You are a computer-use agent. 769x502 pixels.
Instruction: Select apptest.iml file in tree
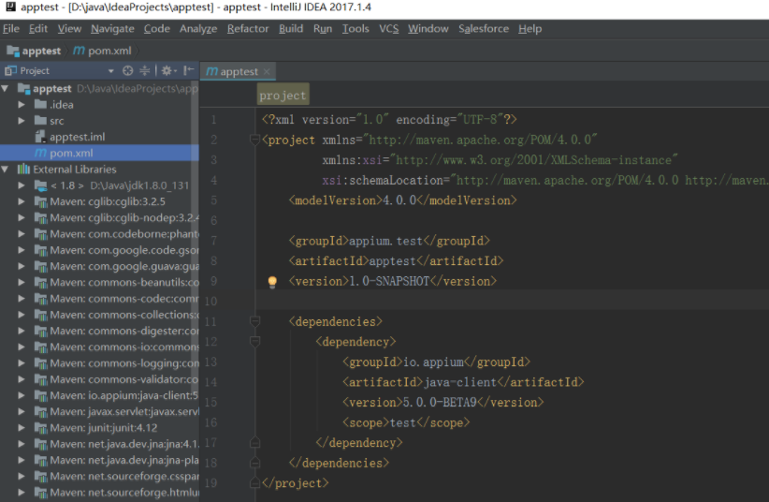[99, 137]
